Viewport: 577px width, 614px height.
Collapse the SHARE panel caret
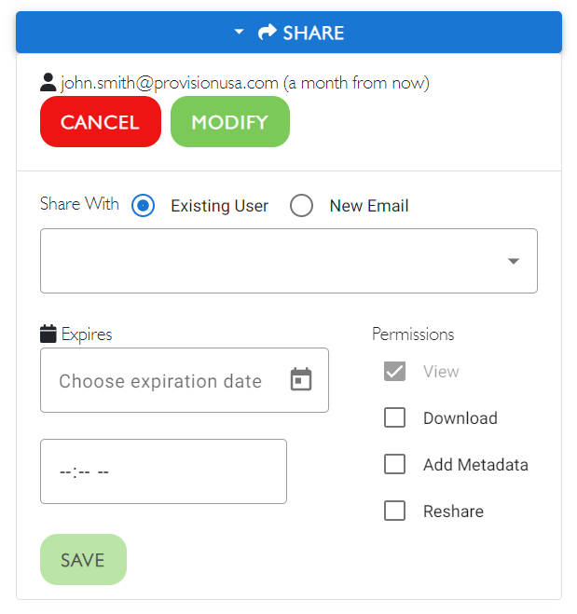point(239,32)
